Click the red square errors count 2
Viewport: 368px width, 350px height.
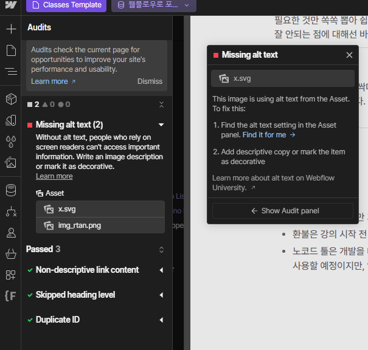click(x=33, y=105)
